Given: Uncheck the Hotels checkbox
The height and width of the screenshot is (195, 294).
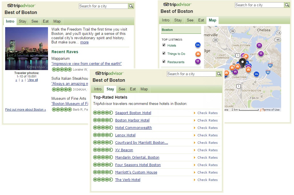Looking at the screenshot, I should (x=164, y=45).
